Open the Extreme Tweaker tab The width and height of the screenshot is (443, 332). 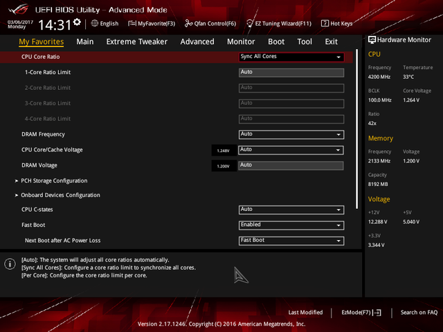point(137,41)
